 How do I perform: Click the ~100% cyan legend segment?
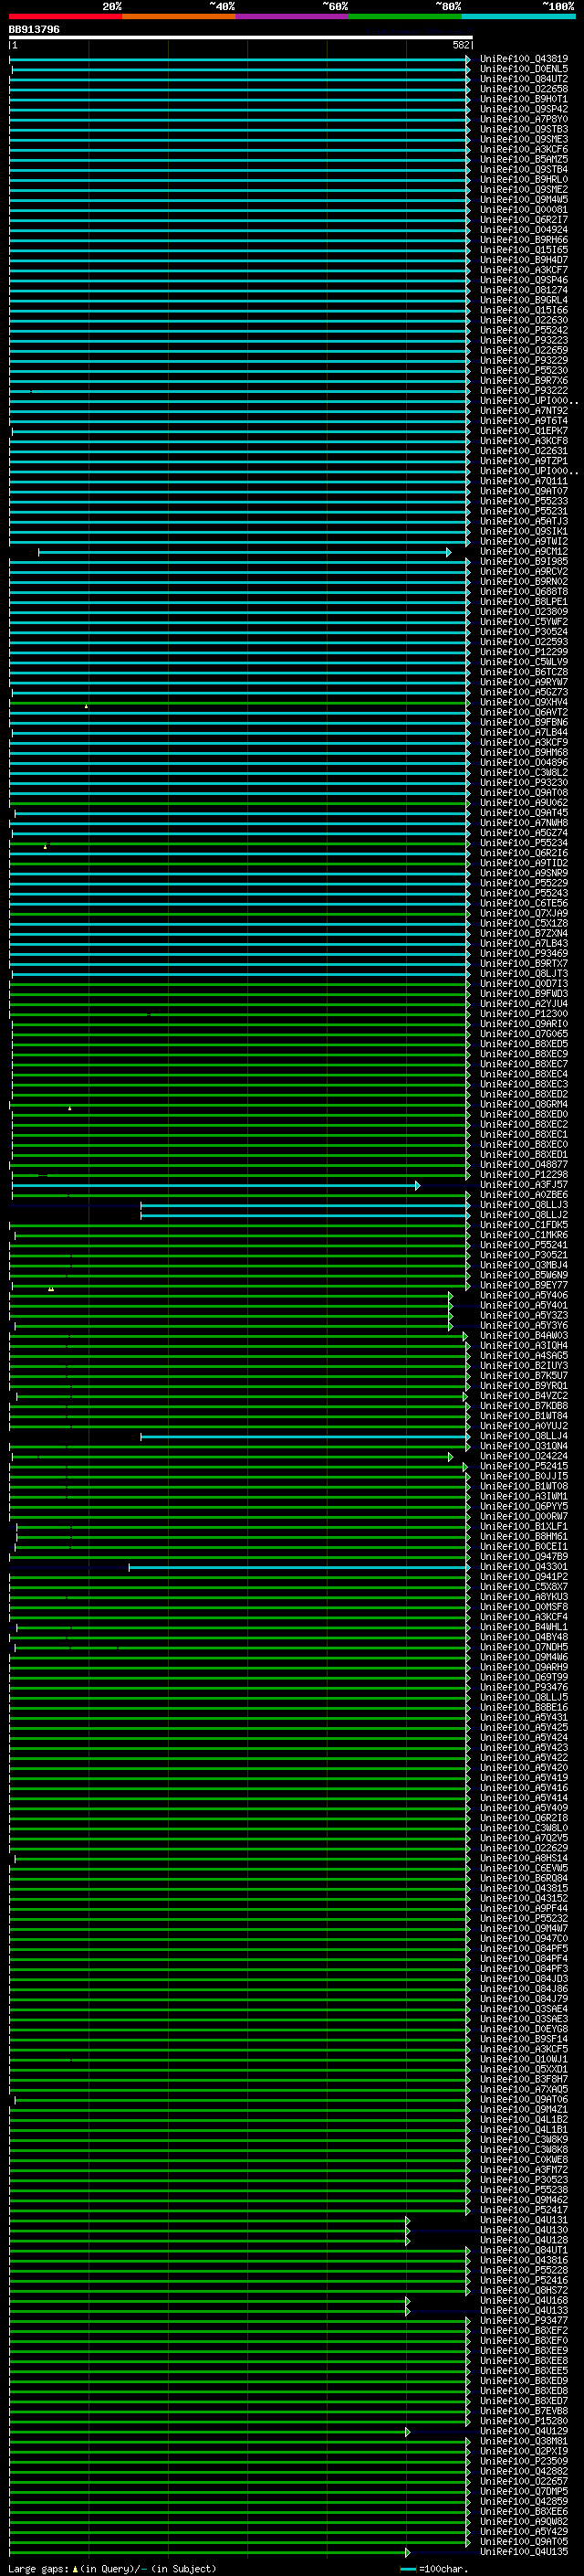coord(518,16)
